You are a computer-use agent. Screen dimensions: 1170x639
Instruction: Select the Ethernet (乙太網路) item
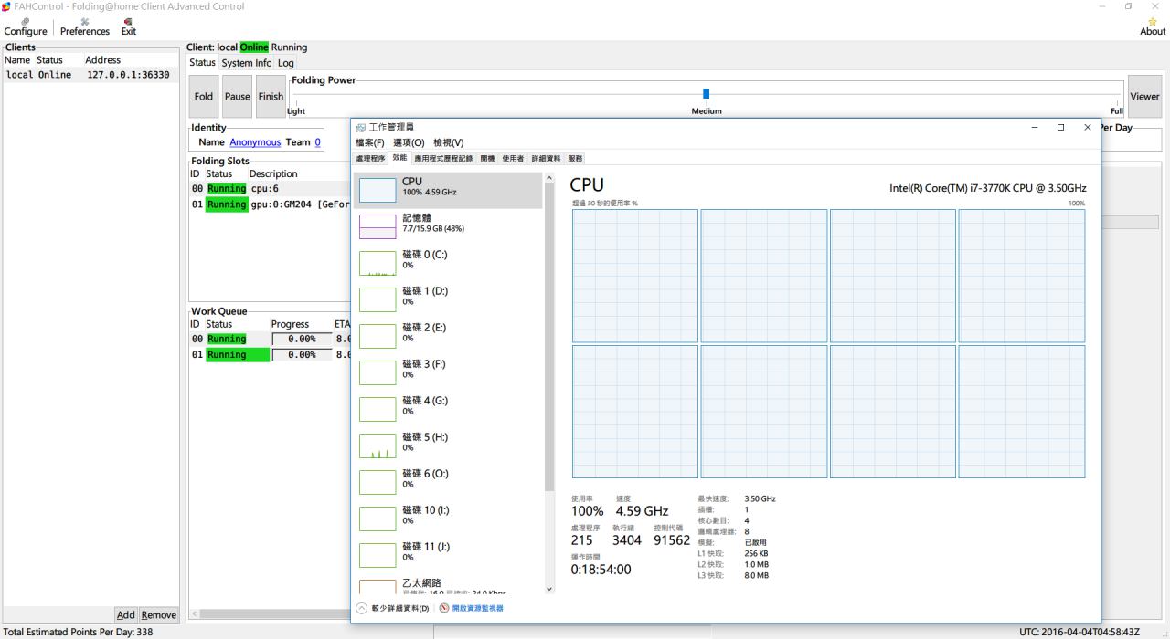point(448,584)
